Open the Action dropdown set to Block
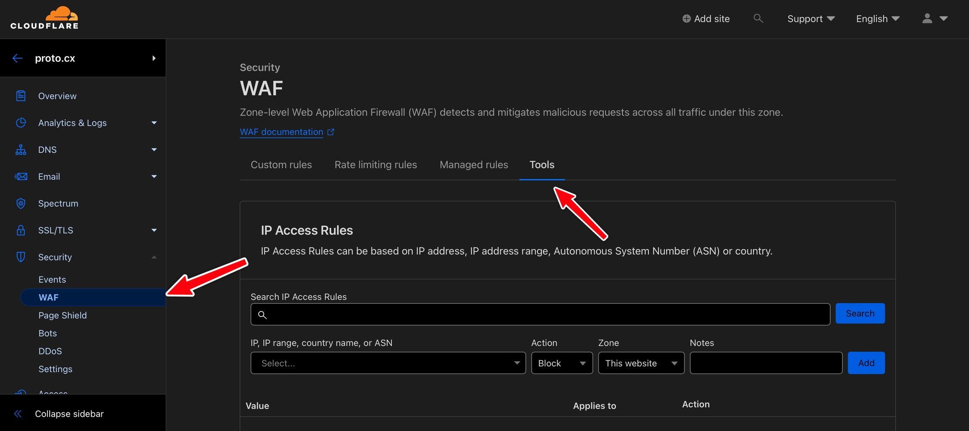 coord(561,363)
